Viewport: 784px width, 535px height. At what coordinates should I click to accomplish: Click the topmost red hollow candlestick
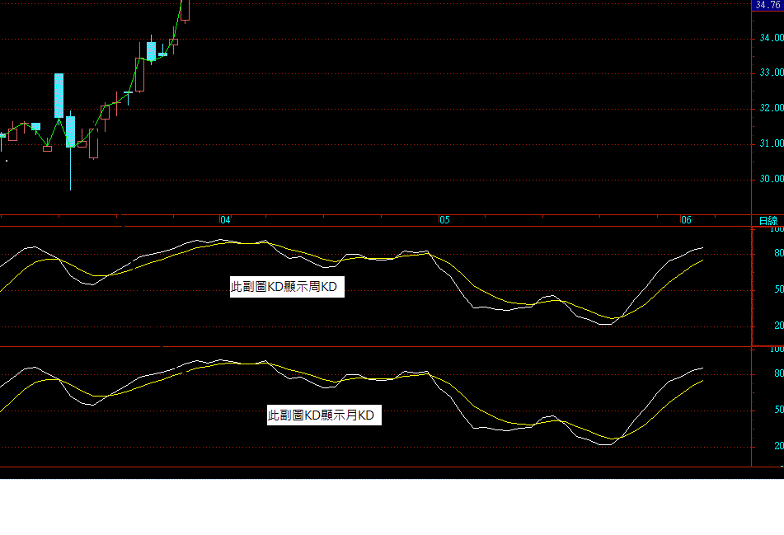point(185,10)
